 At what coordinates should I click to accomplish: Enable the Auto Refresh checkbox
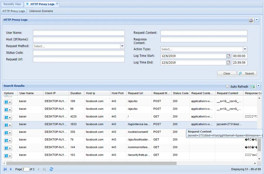pos(227,86)
